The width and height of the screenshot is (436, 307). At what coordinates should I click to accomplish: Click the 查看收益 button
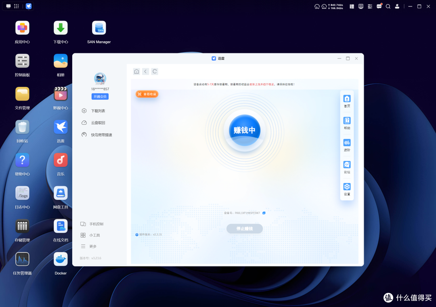(147, 94)
